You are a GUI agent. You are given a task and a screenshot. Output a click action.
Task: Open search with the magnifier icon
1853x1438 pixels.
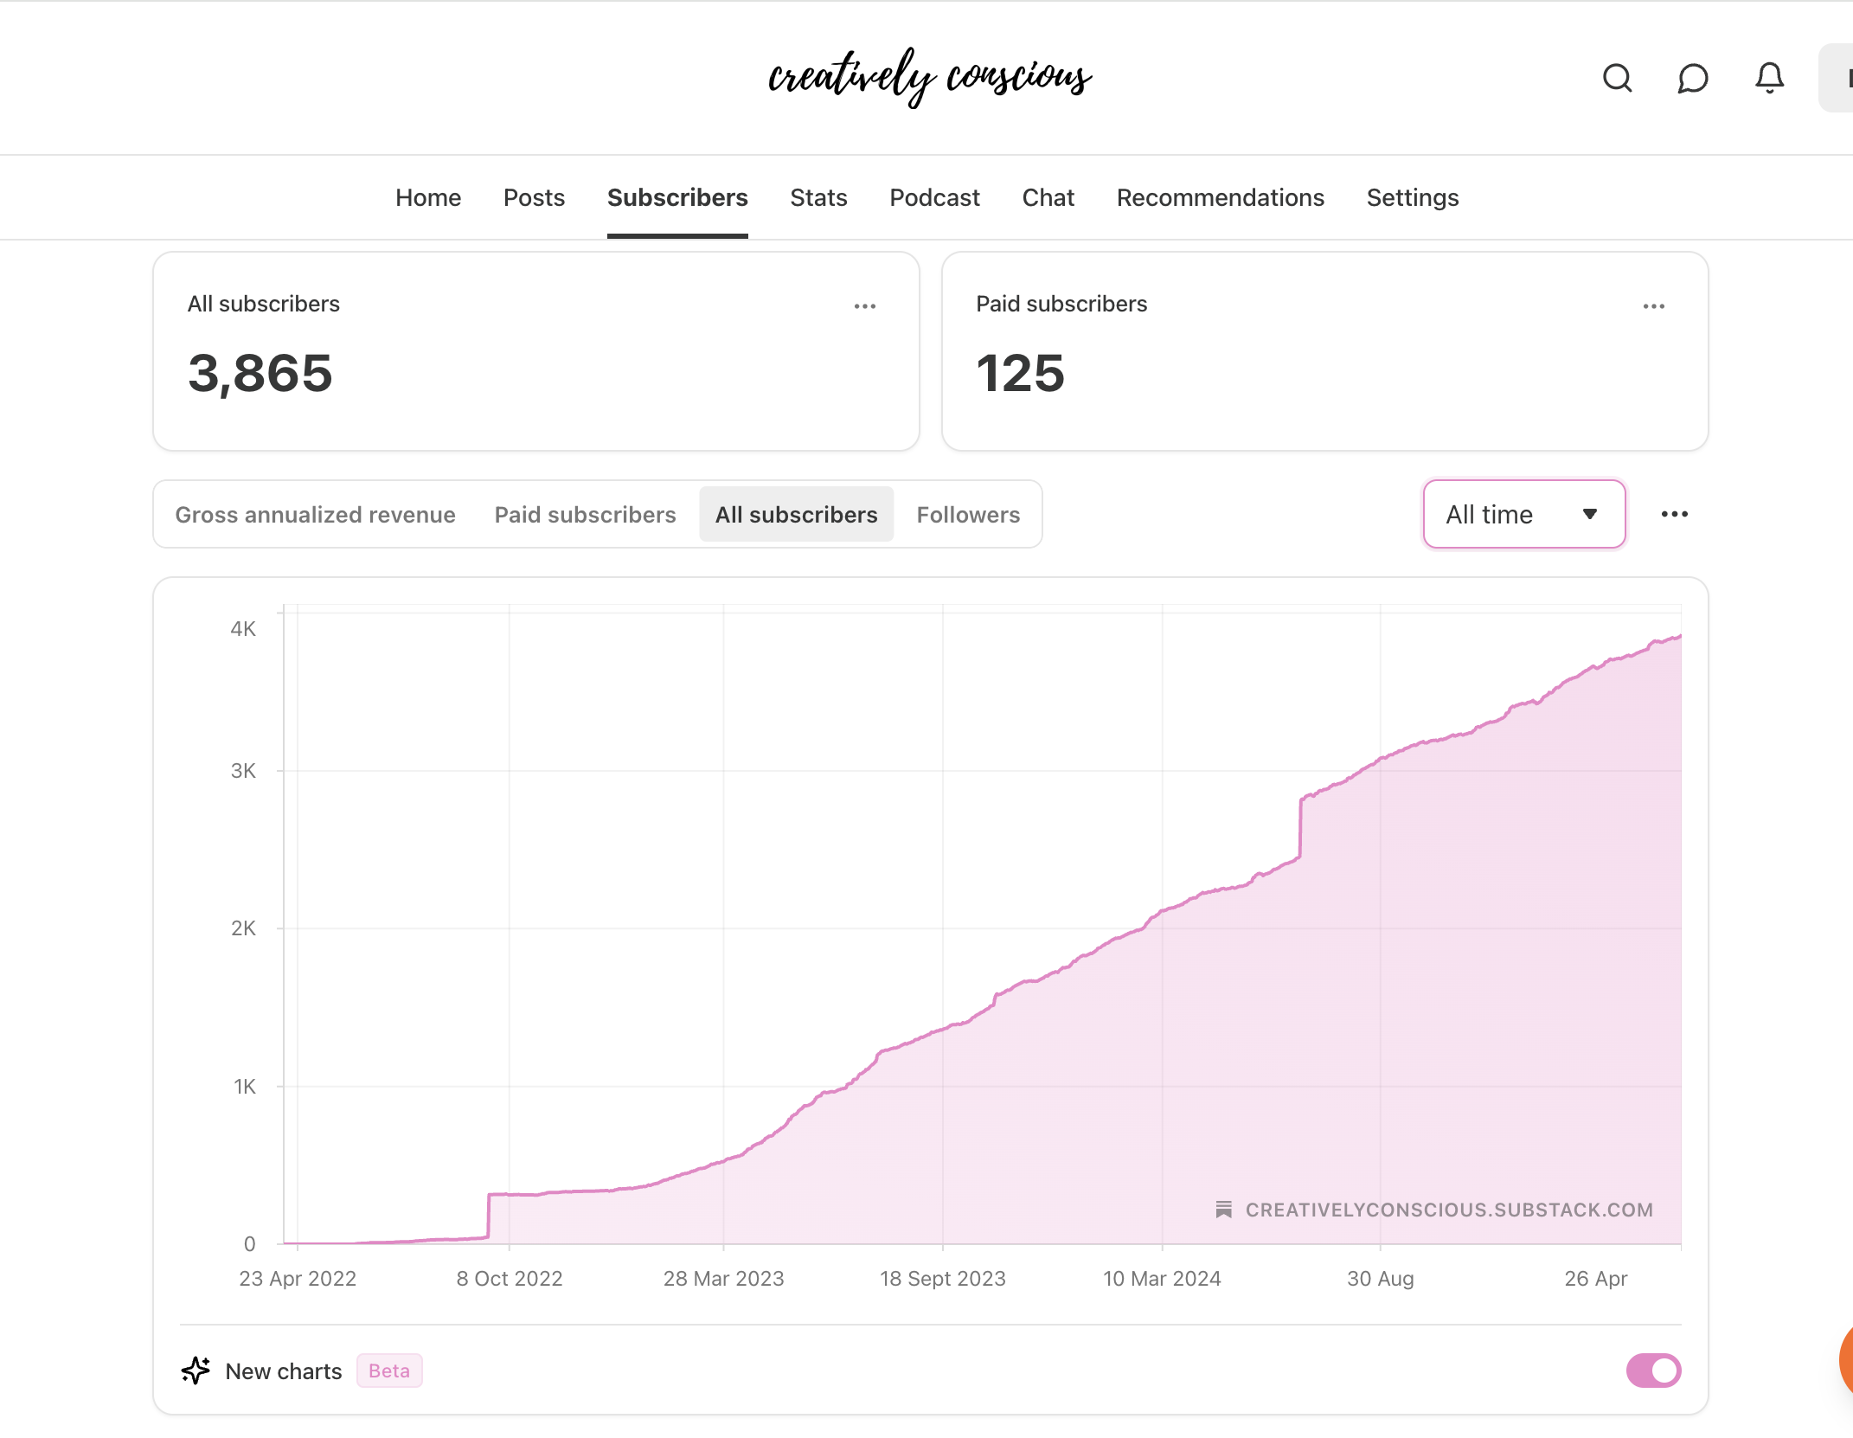(x=1617, y=79)
